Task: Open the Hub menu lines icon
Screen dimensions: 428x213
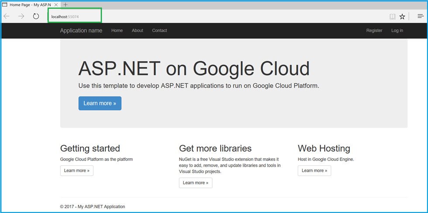Action: (421, 17)
